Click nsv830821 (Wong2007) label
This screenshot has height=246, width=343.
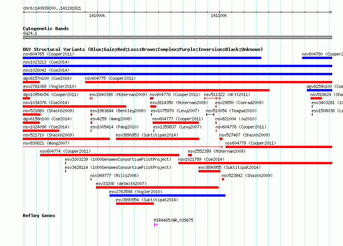click(x=46, y=143)
